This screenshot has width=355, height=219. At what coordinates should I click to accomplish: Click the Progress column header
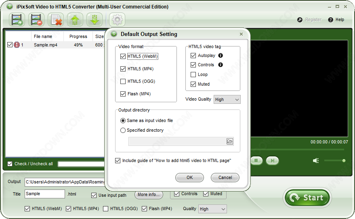click(78, 36)
